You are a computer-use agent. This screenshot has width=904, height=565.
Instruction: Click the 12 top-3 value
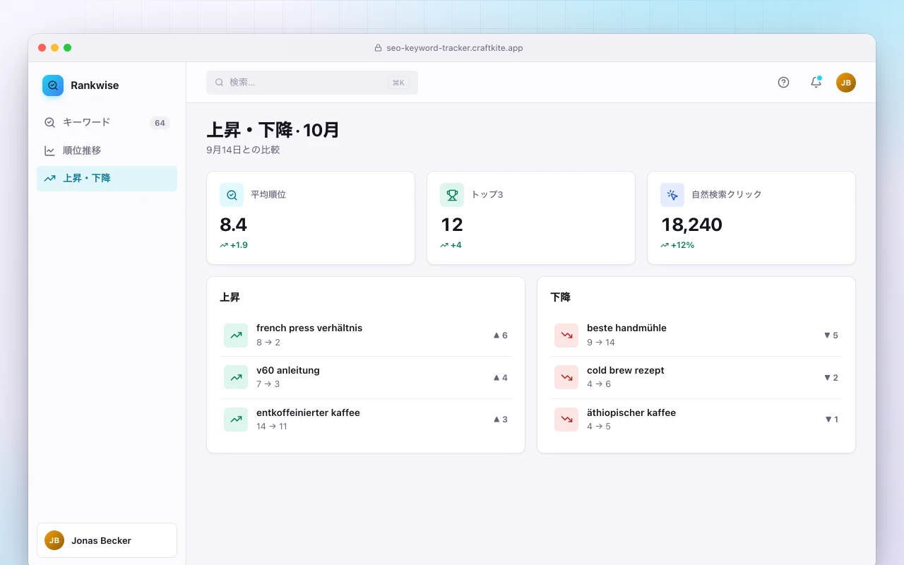[452, 225]
